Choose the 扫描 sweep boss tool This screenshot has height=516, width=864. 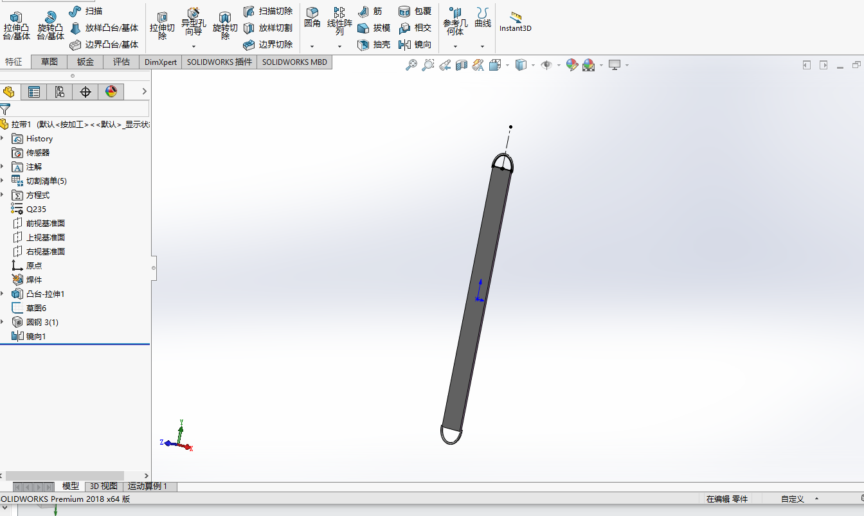(85, 11)
